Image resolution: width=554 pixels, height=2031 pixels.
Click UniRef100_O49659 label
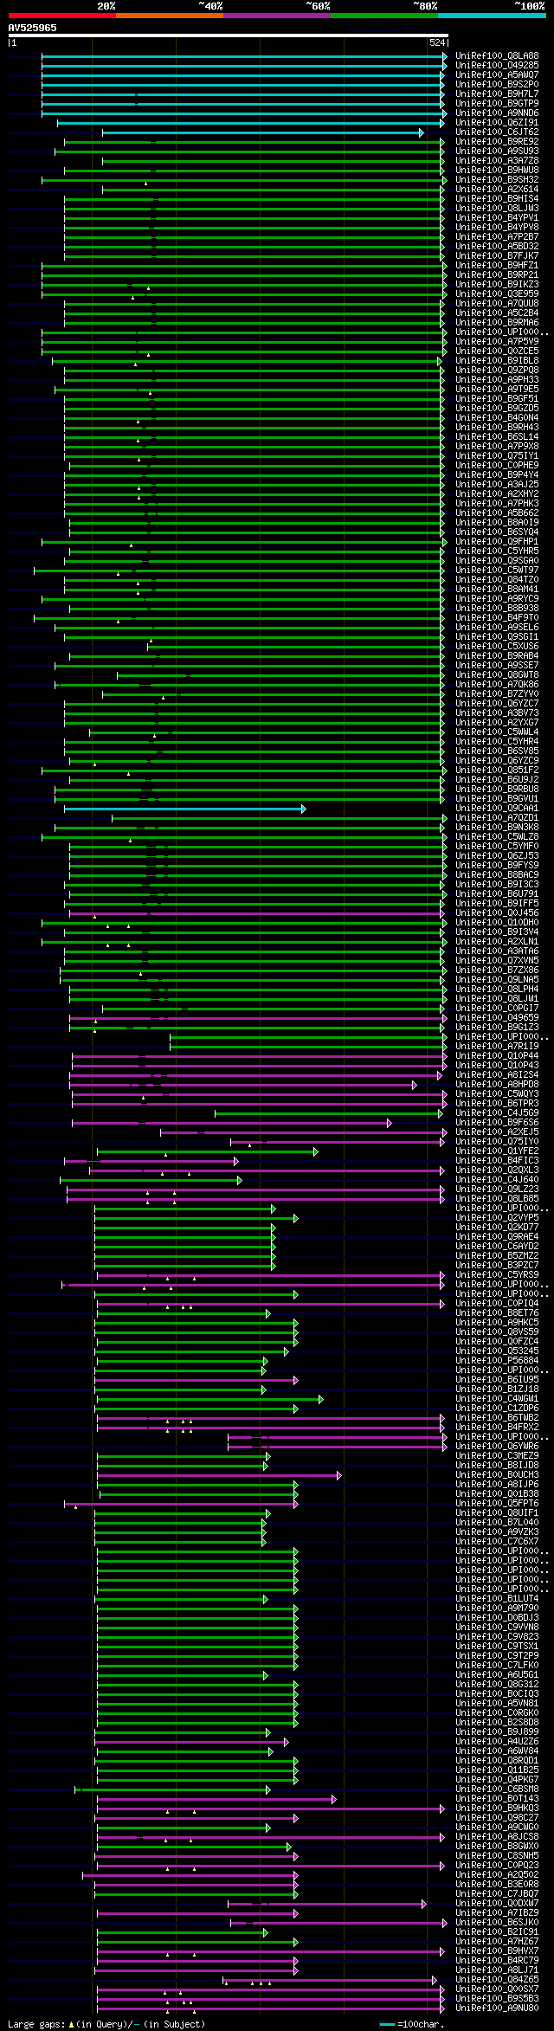point(497,1017)
